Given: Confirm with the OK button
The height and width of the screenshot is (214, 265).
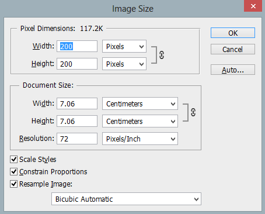Looking at the screenshot, I should click(233, 33).
